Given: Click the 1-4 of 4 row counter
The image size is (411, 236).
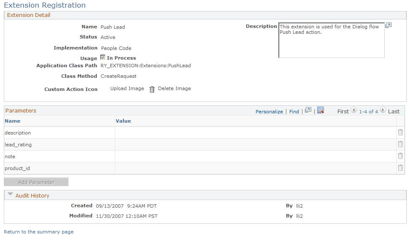Looking at the screenshot, I should (x=368, y=112).
